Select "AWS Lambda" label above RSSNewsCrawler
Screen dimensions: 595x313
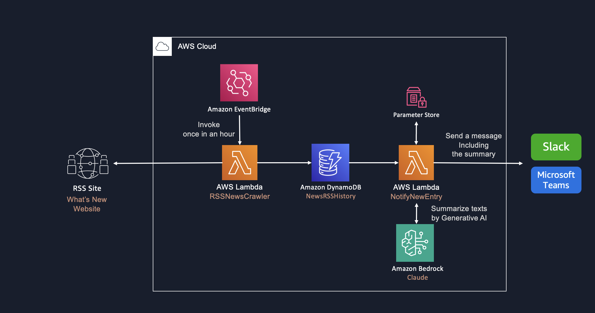[239, 187]
